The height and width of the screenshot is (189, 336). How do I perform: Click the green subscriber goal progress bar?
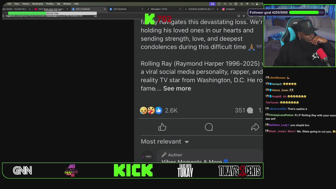52,13
